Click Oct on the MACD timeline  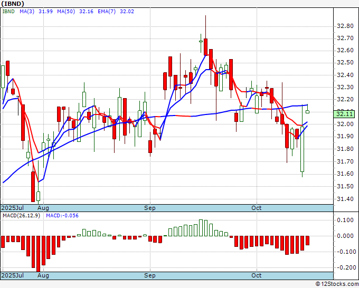256,275
